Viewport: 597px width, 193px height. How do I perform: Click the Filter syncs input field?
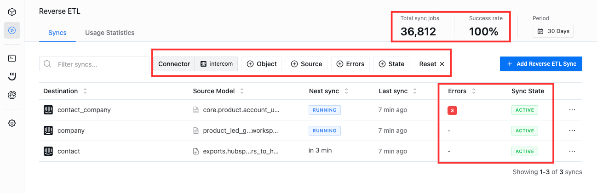(x=94, y=64)
